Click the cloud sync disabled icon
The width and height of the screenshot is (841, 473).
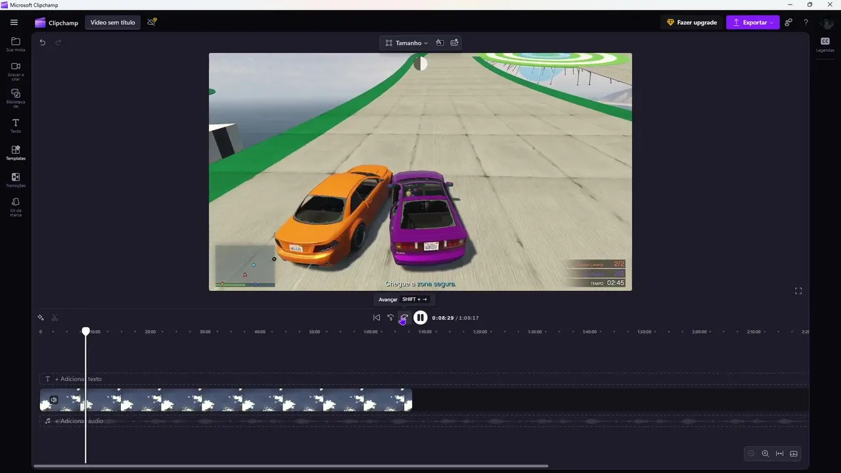(152, 22)
